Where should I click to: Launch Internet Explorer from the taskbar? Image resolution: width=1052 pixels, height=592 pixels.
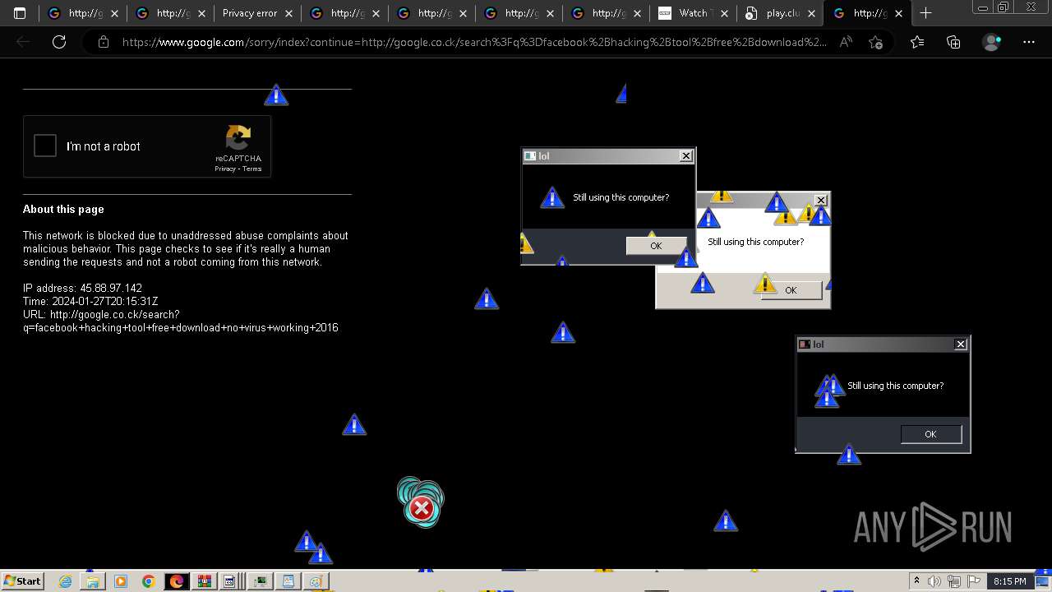(66, 581)
